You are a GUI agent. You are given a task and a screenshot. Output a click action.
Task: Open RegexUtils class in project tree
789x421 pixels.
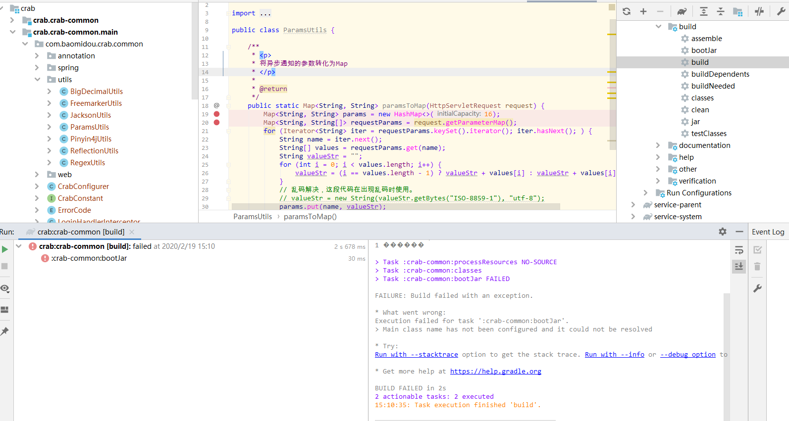click(87, 163)
